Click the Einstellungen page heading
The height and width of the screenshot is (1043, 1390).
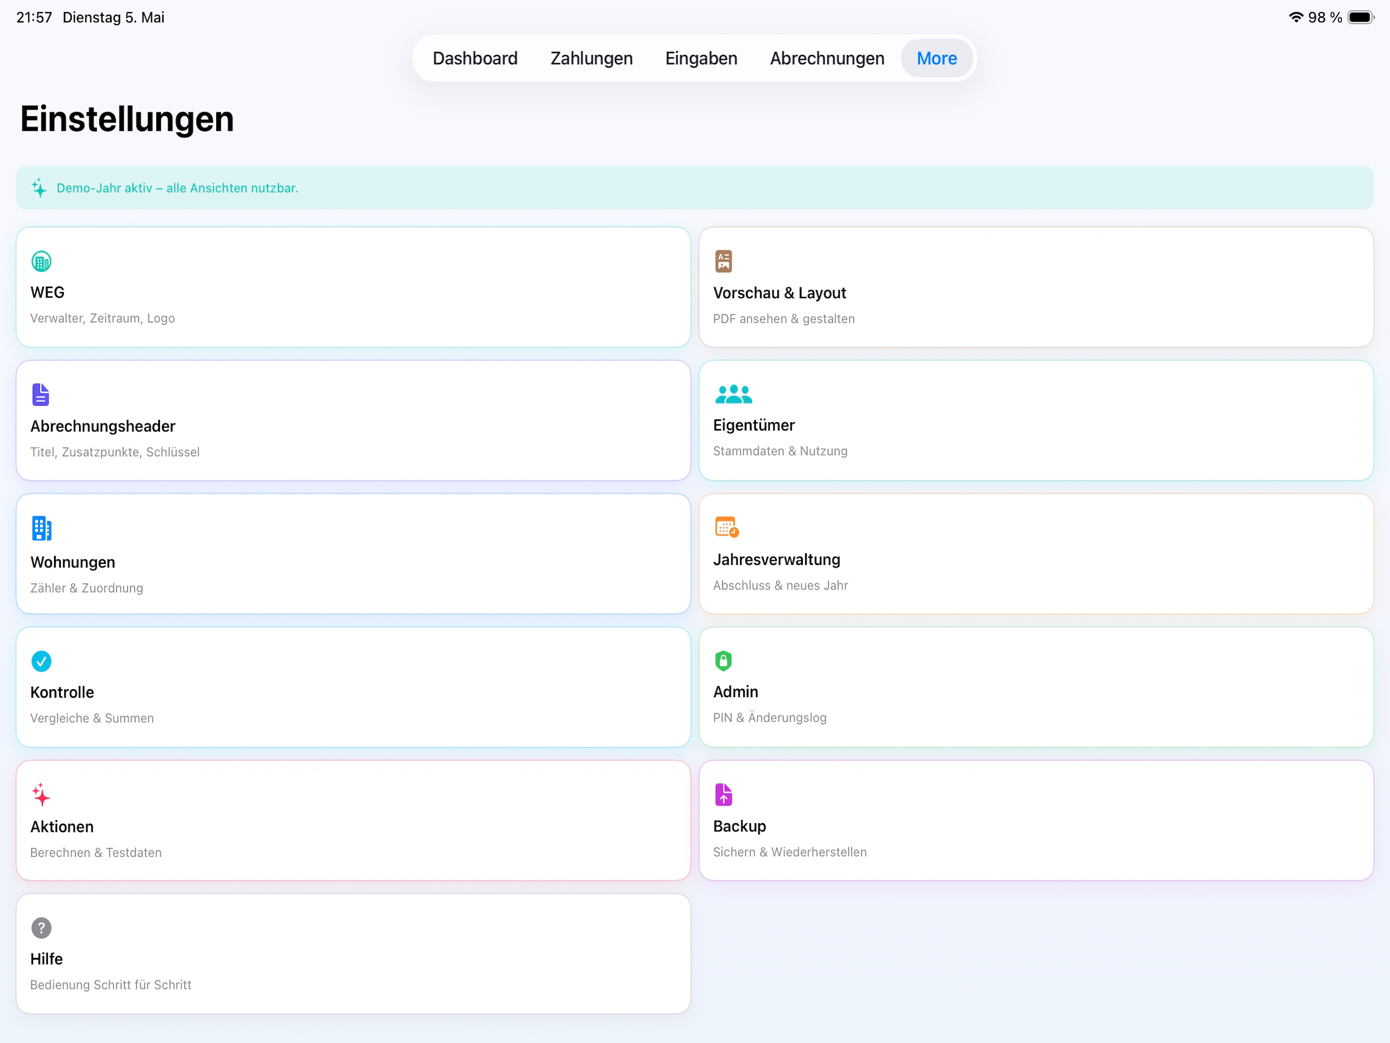tap(127, 119)
